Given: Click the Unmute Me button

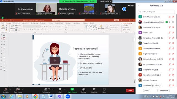Looking at the screenshot, I should (x=163, y=90).
